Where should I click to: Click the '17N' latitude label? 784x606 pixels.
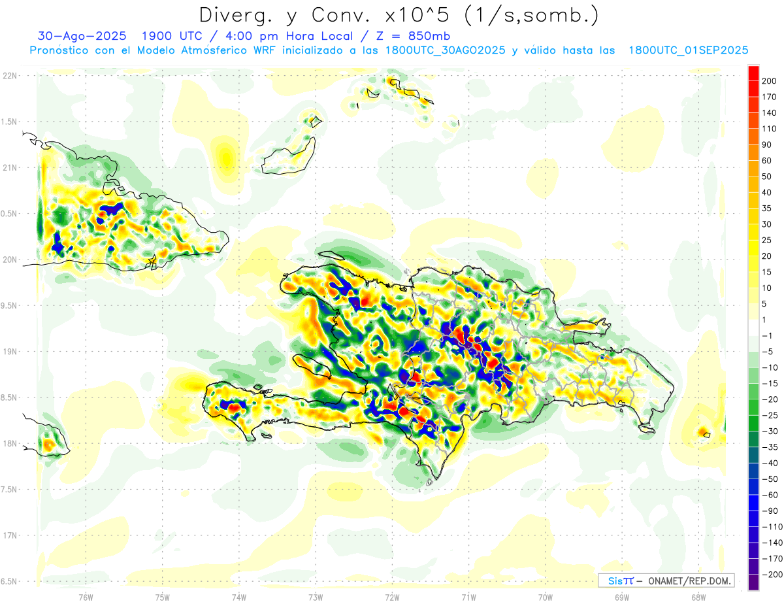pyautogui.click(x=10, y=535)
